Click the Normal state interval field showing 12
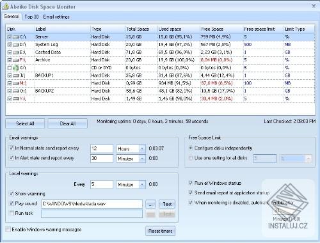Screen dimensions: 320x243 point(102,148)
